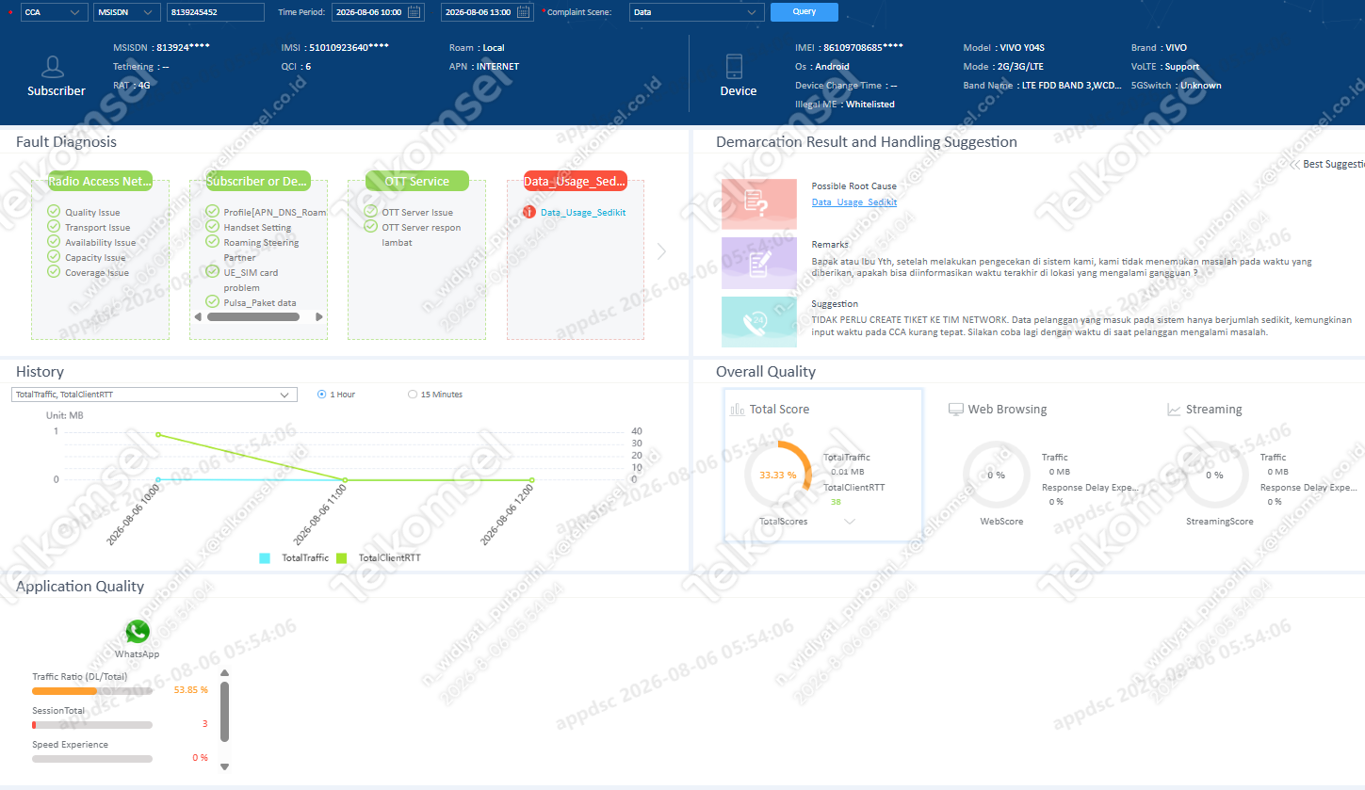Click the Handset Setting green check icon
Image resolution: width=1365 pixels, height=790 pixels.
[212, 227]
